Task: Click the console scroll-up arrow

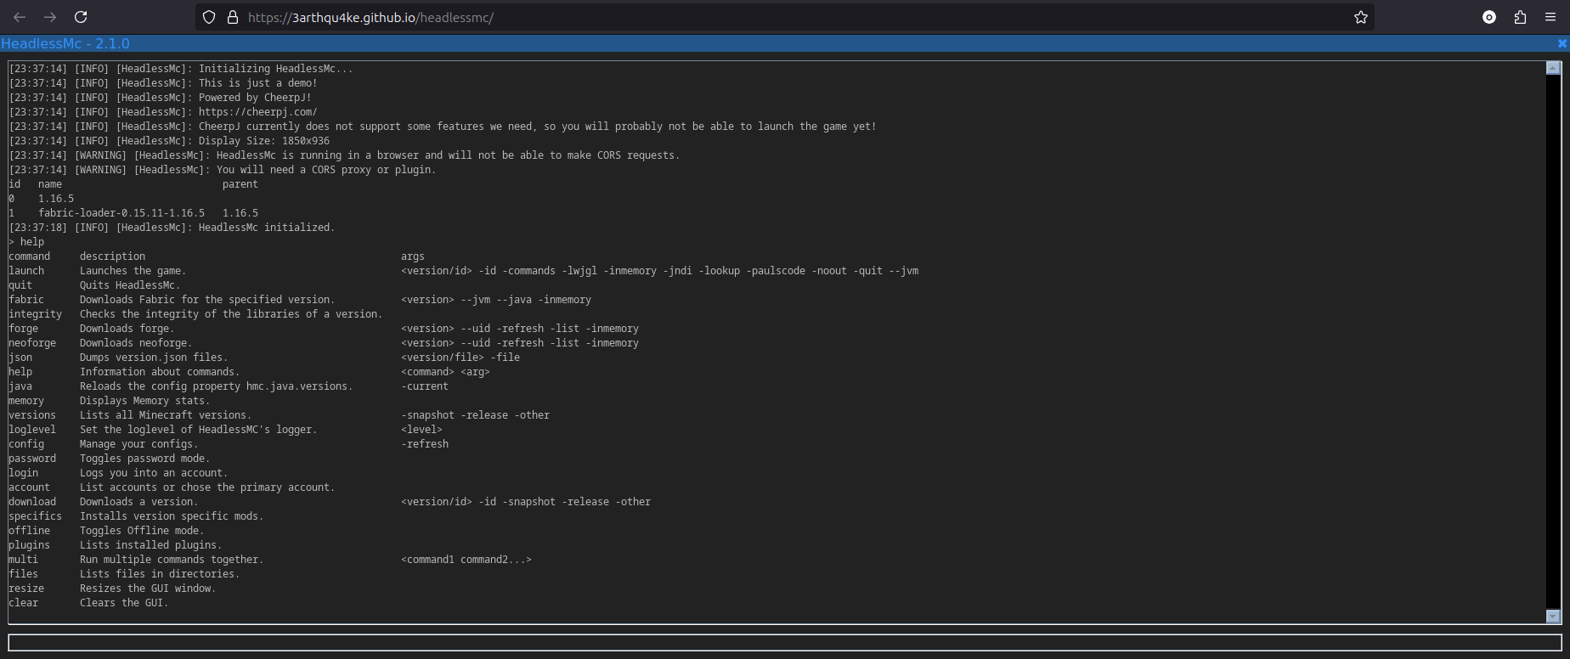Action: tap(1553, 68)
